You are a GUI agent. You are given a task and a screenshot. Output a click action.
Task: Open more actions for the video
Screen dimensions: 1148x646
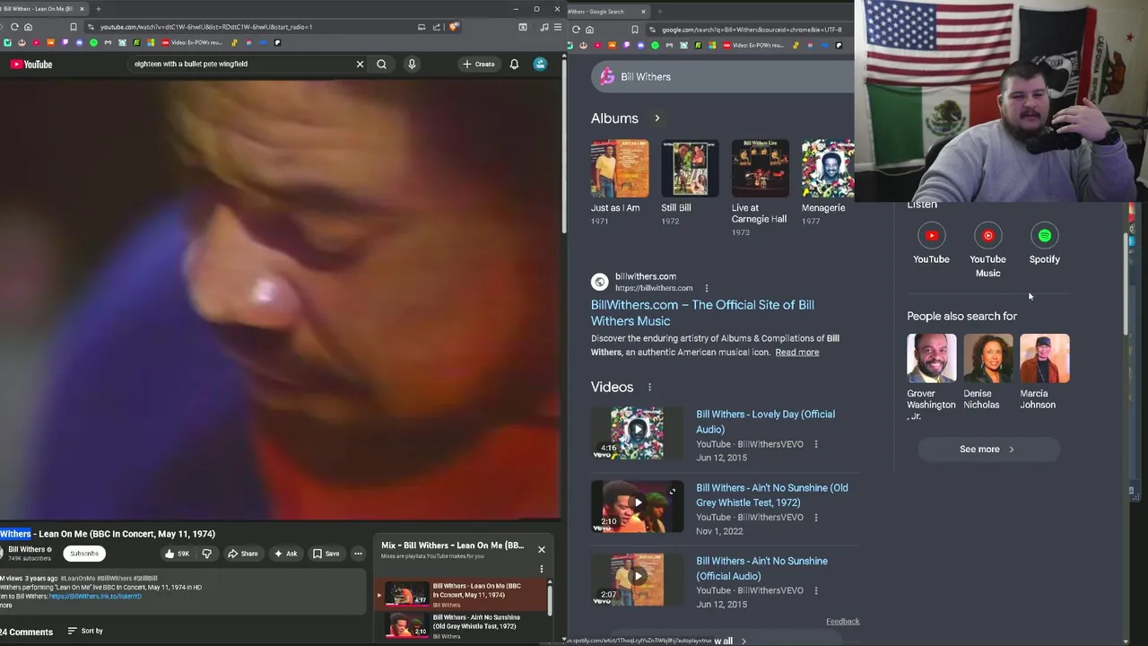coord(358,554)
